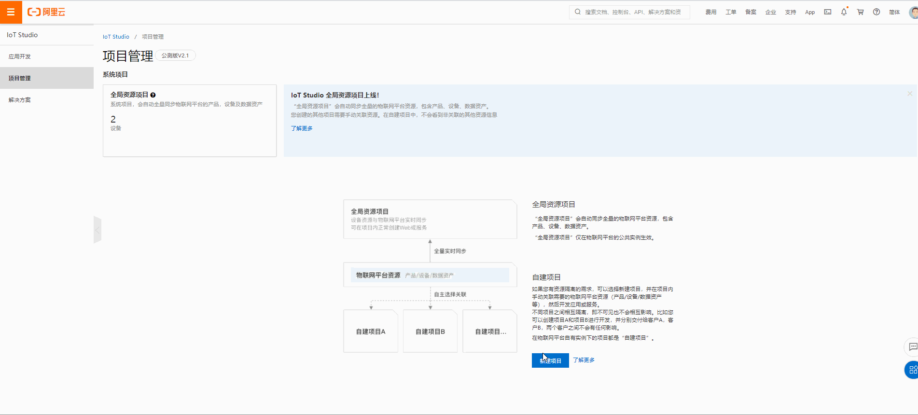Select 解决方案 in the sidebar

47,100
